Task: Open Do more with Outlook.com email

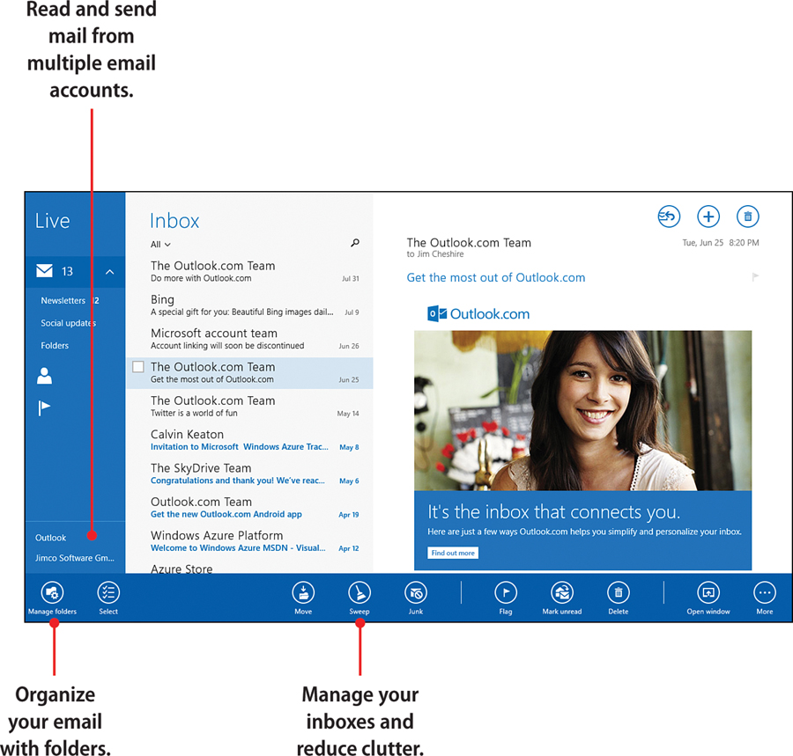Action: pyautogui.click(x=249, y=272)
